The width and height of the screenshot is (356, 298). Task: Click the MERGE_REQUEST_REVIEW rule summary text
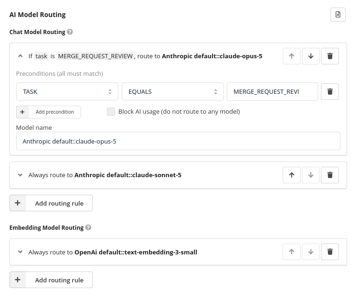145,56
